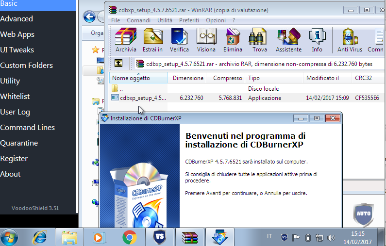Click the Archivia toolbar icon in WinRAR
The height and width of the screenshot is (246, 386).
coord(126,40)
